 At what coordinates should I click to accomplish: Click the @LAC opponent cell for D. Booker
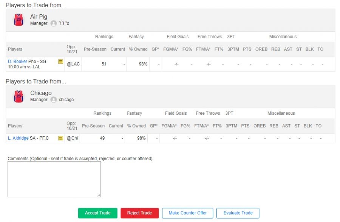coord(73,64)
